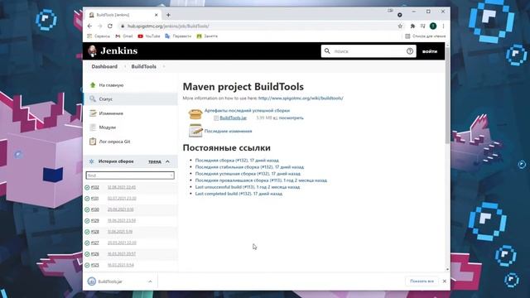This screenshot has height=298, width=530.
Task: Click the magnifier icon in Jenkins search
Action: [327, 51]
